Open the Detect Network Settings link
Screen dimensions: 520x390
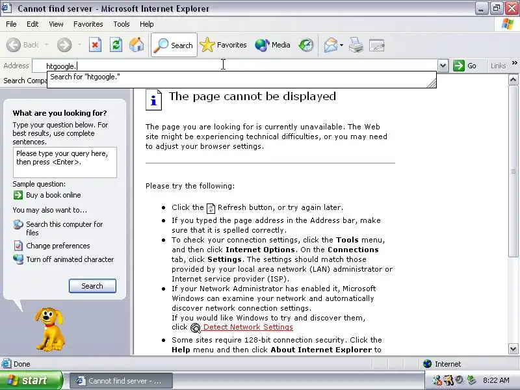248,327
